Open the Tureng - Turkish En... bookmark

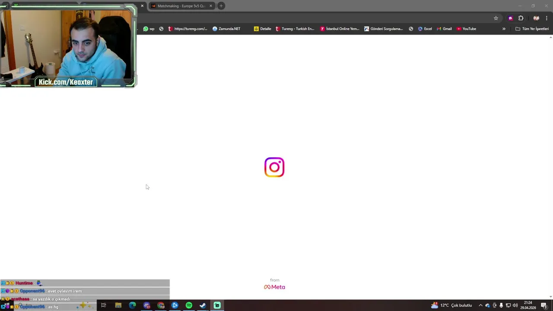(295, 29)
